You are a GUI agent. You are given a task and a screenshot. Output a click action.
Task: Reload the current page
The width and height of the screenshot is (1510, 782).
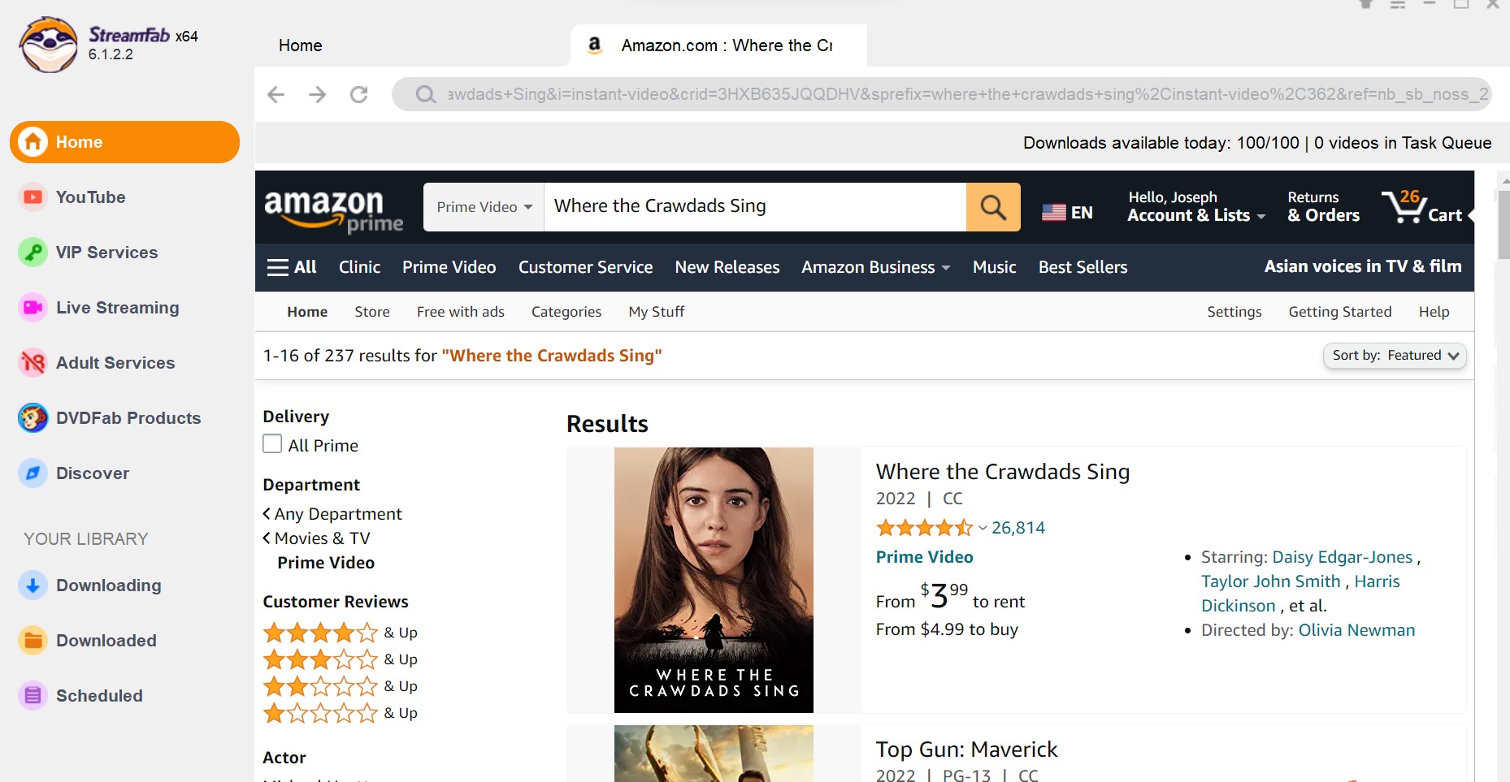pyautogui.click(x=359, y=94)
